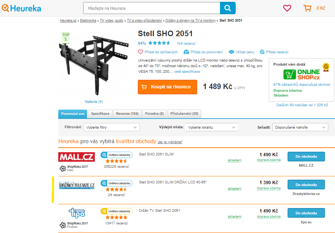
Task: Open the celá specifikace link
Action: tap(187, 72)
